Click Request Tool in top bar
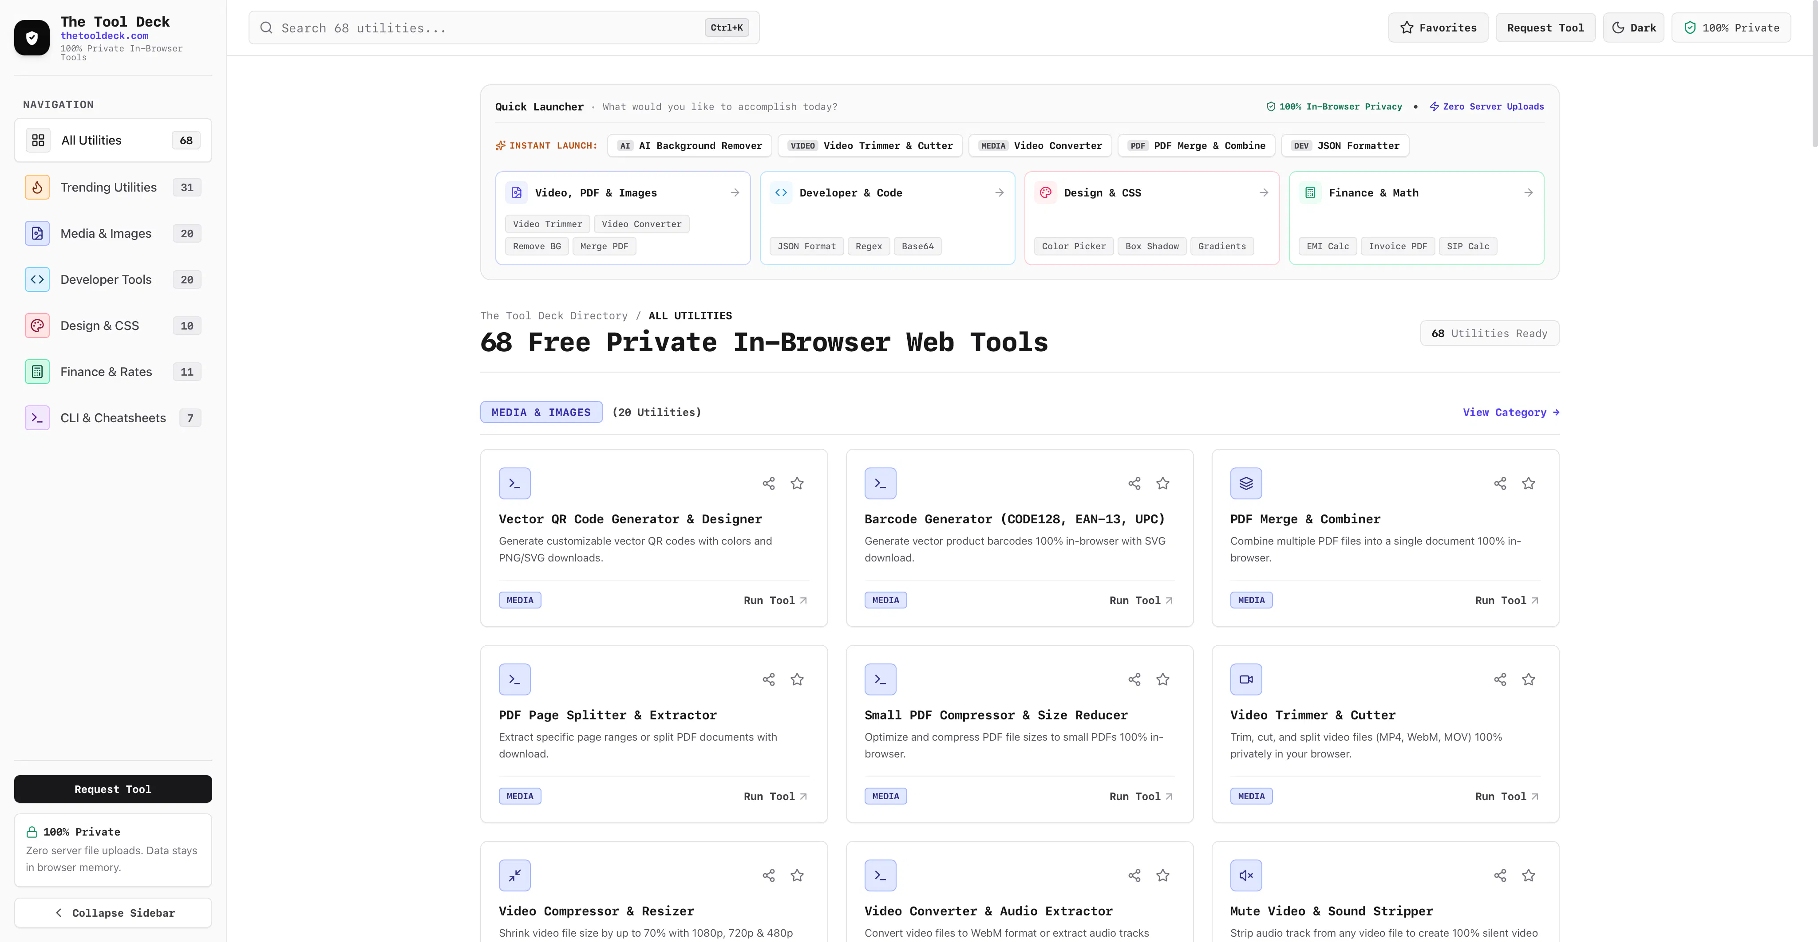 point(1545,27)
